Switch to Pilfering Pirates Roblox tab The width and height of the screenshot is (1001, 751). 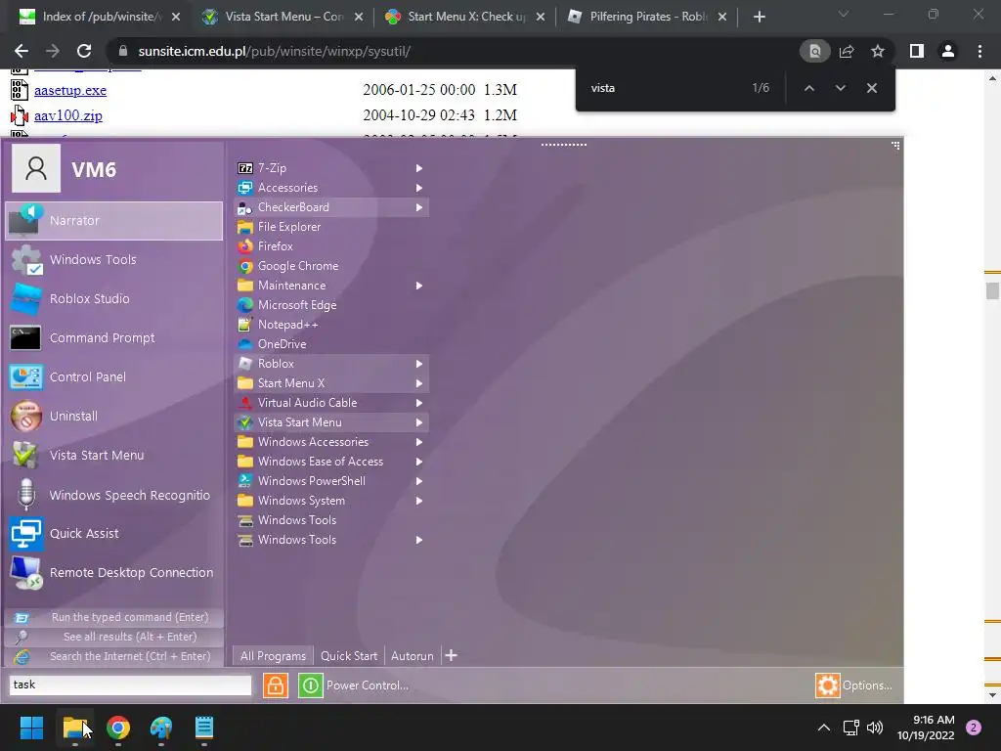coord(647,17)
